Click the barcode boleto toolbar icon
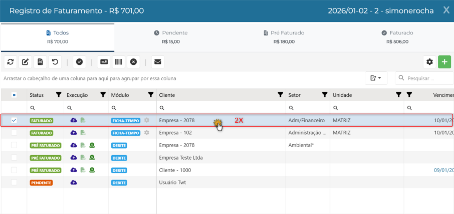The height and width of the screenshot is (214, 454). click(118, 62)
